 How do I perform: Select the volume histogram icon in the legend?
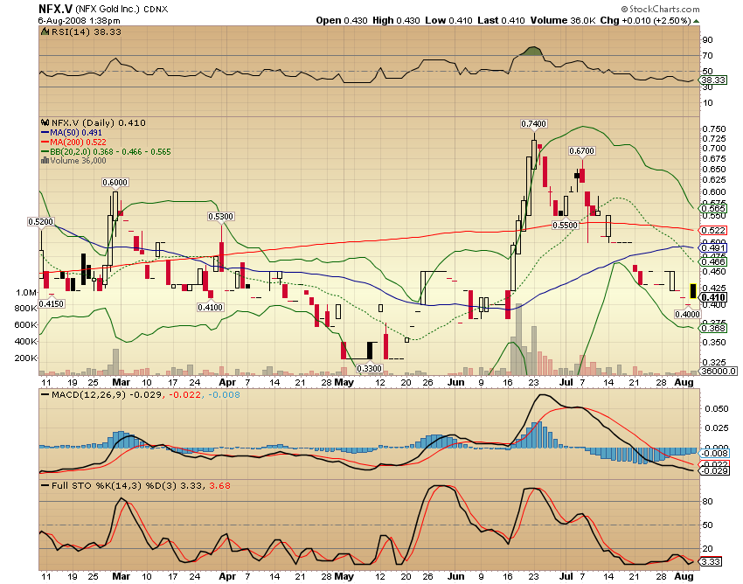coord(45,160)
